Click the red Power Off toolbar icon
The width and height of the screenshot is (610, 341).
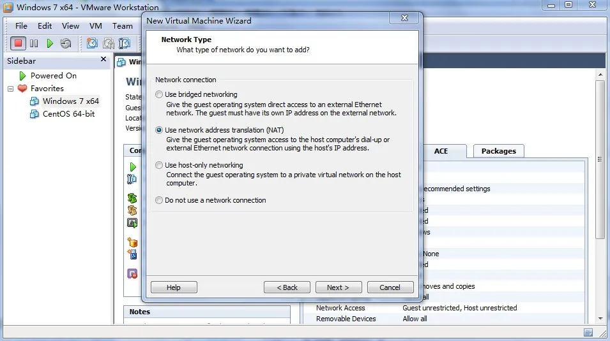point(18,43)
